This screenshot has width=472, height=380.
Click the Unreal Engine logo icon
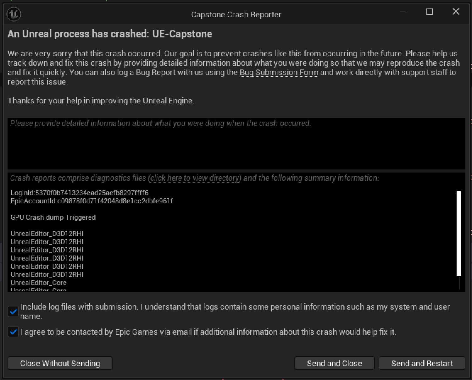coord(14,14)
